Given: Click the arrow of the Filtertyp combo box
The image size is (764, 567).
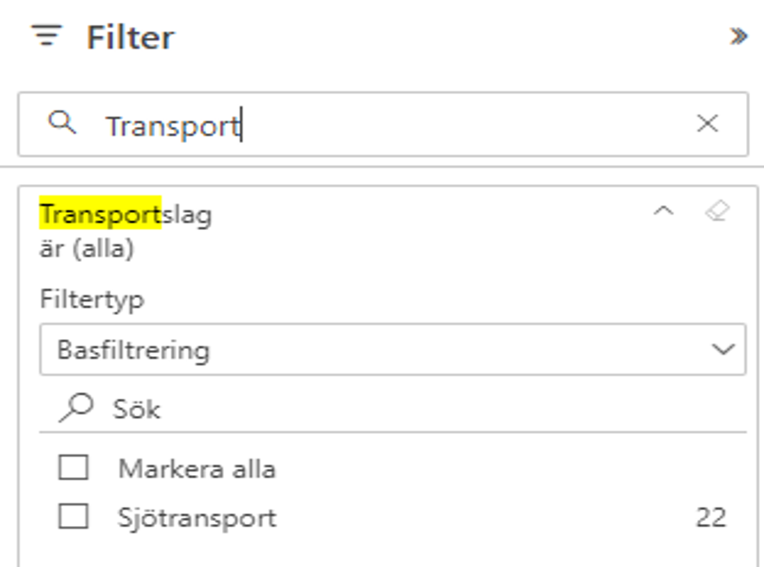Looking at the screenshot, I should [x=723, y=350].
